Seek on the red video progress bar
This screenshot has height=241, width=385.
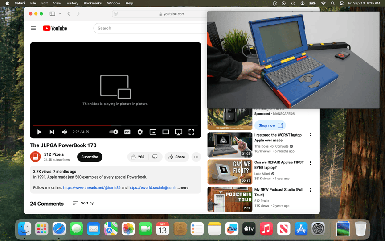point(115,125)
